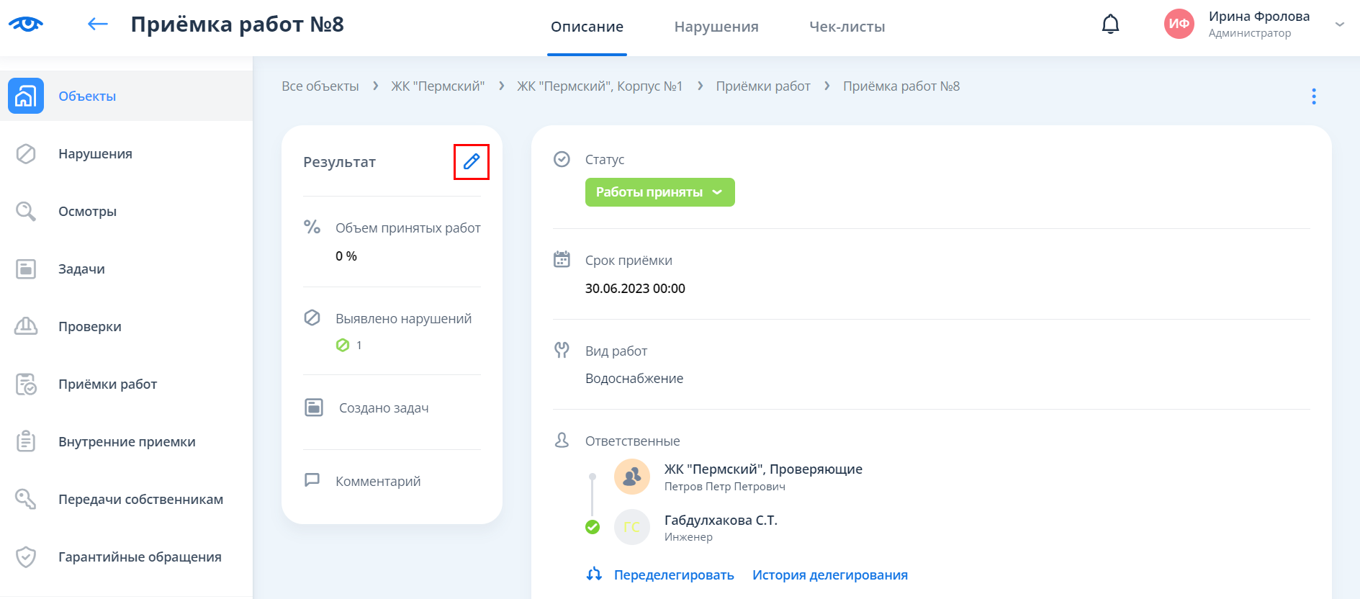This screenshot has width=1360, height=599.
Task: Switch to the Нарушения tab
Action: click(716, 27)
